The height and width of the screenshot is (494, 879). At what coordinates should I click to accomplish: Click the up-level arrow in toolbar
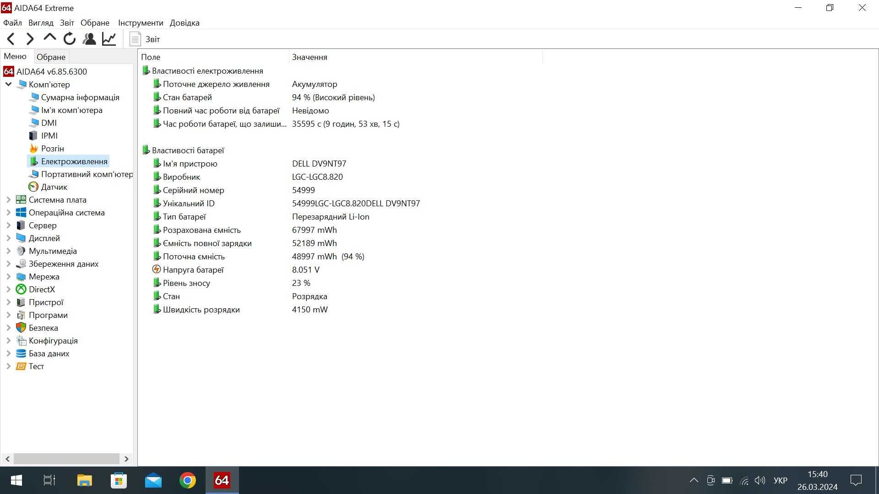(x=49, y=39)
